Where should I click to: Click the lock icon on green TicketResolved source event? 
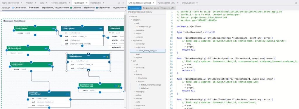coord(119,86)
